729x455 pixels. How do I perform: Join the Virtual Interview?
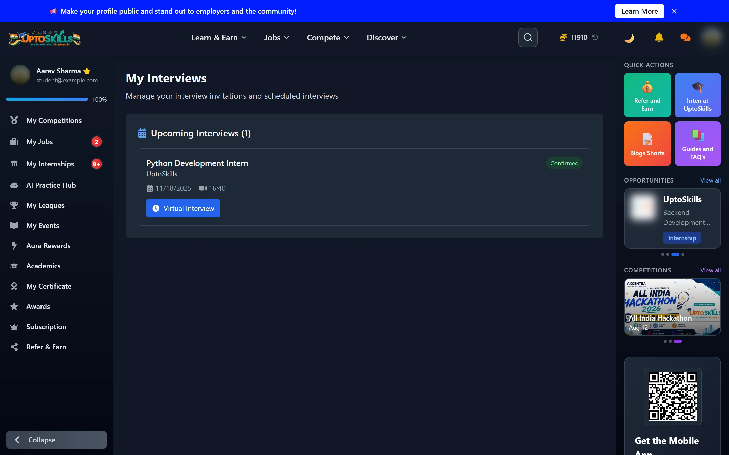point(183,208)
